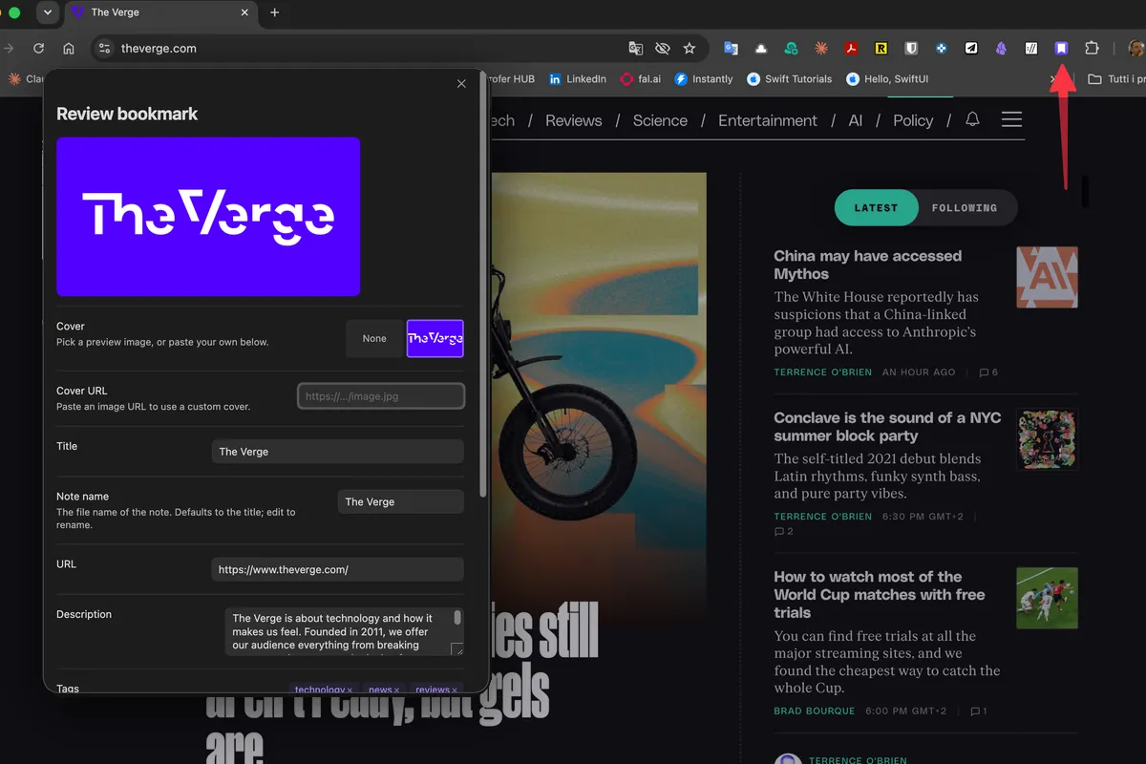Open China may have accessed Mythos article
This screenshot has width=1146, height=764.
[867, 265]
